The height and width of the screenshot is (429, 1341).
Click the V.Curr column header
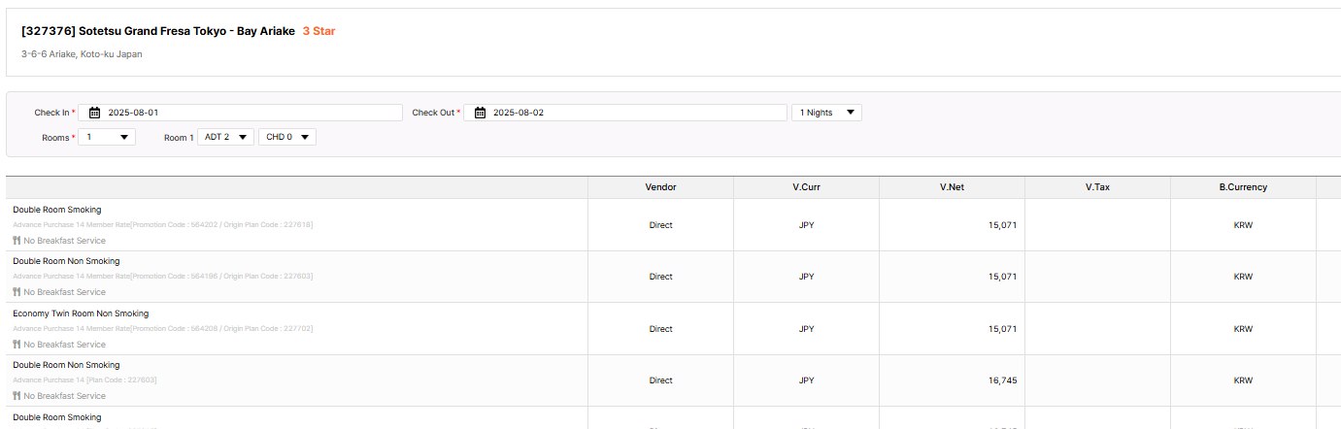coord(806,187)
